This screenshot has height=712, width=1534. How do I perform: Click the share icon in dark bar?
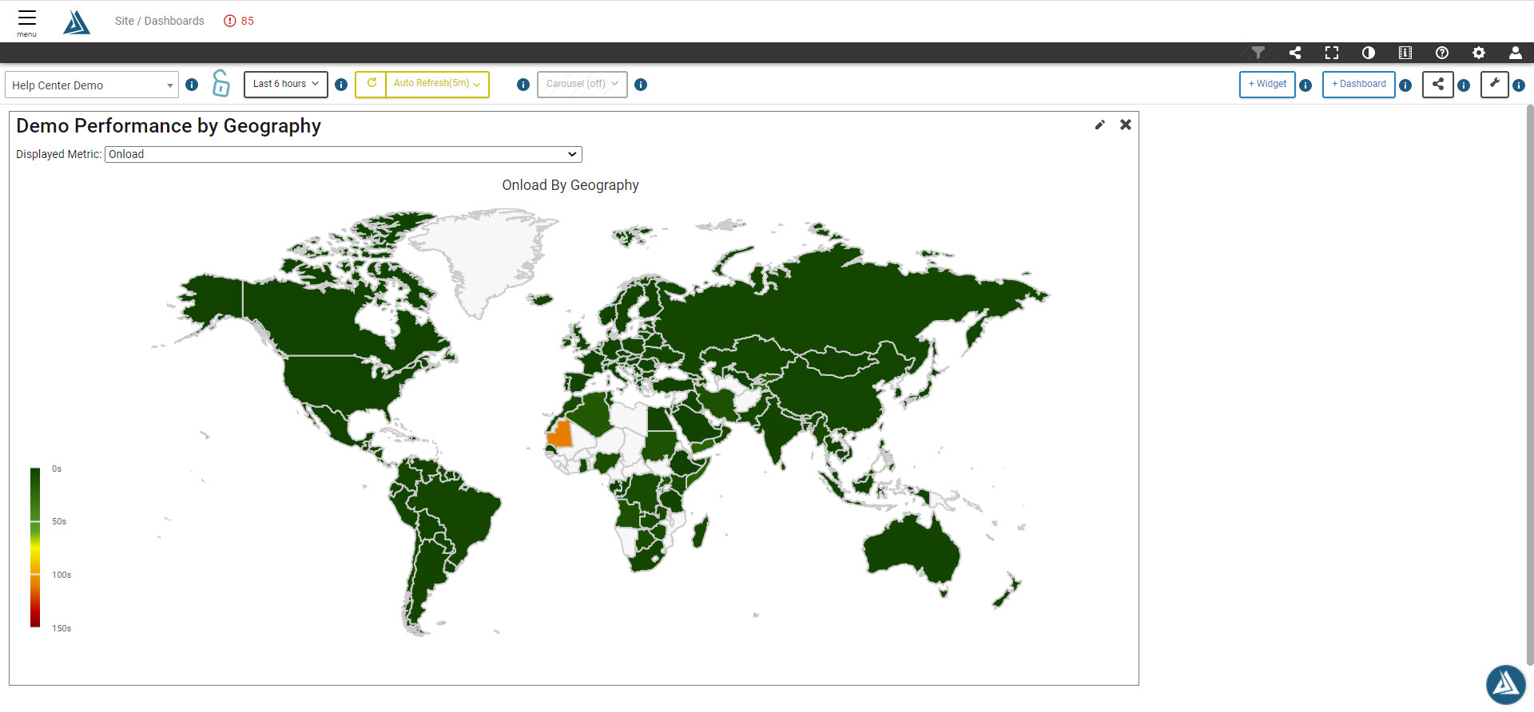[1295, 53]
